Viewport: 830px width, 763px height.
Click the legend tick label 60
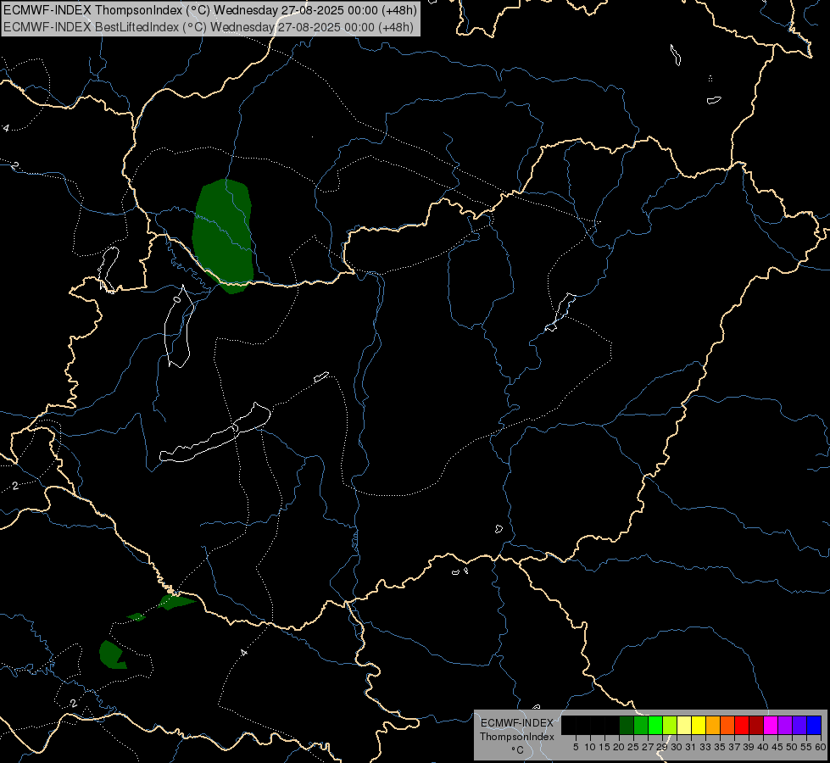pyautogui.click(x=821, y=747)
